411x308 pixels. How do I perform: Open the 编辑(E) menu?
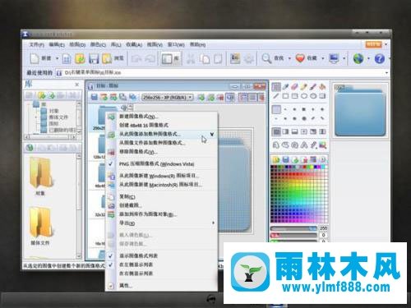(x=57, y=44)
